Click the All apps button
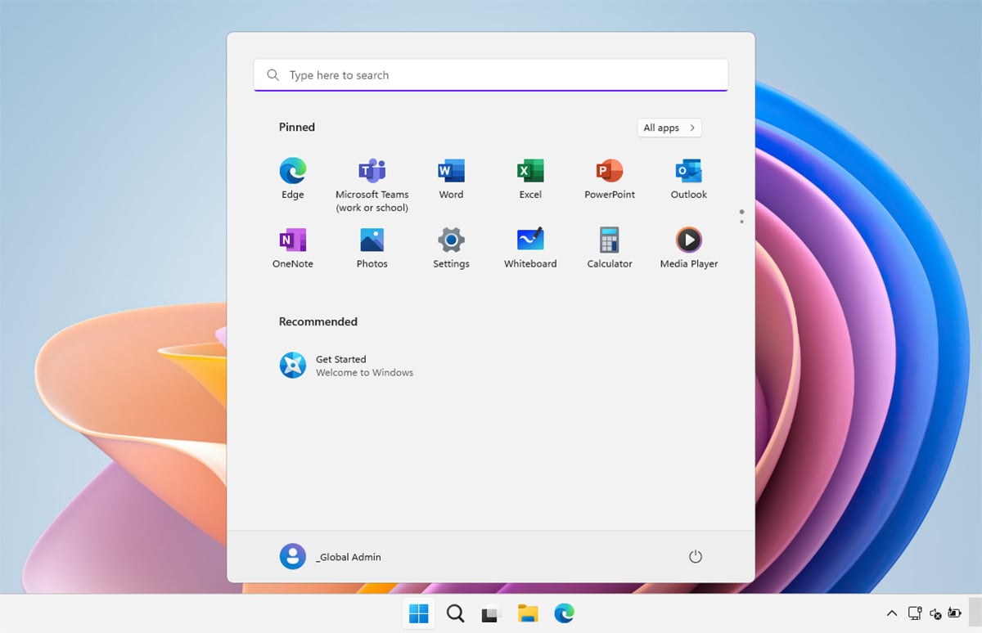The width and height of the screenshot is (982, 633). (669, 128)
